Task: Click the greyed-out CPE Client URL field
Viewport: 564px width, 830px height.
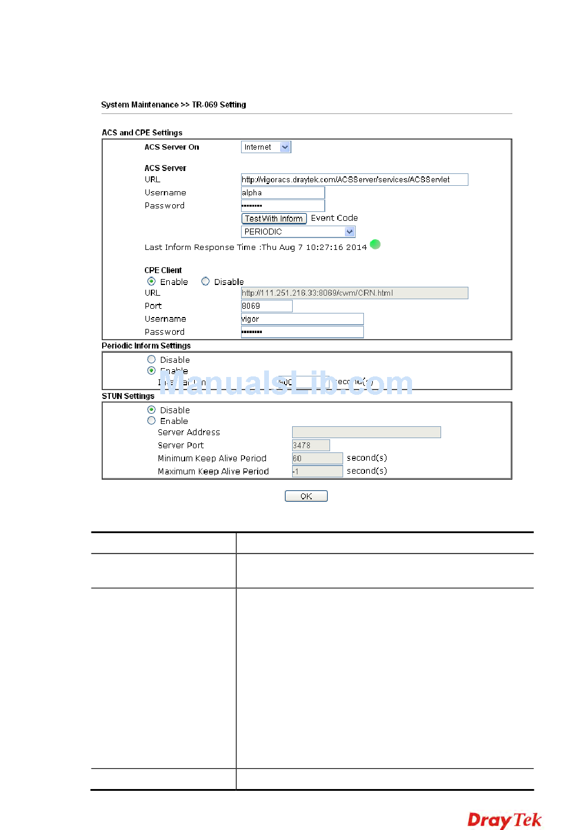Action: coord(354,293)
